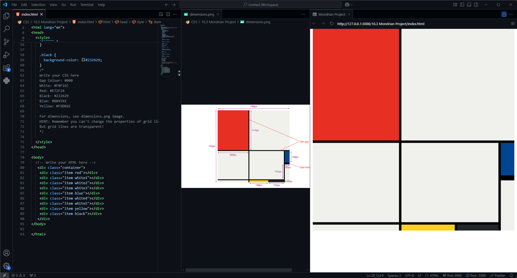
Task: Open the Help menu
Action: [101, 4]
